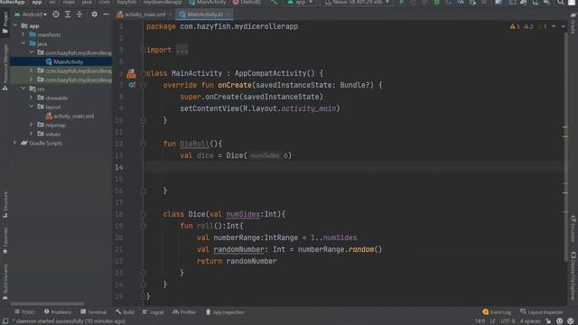Open the App Inspection tool window
Viewport: 578px width, 325px height.
tap(225, 312)
